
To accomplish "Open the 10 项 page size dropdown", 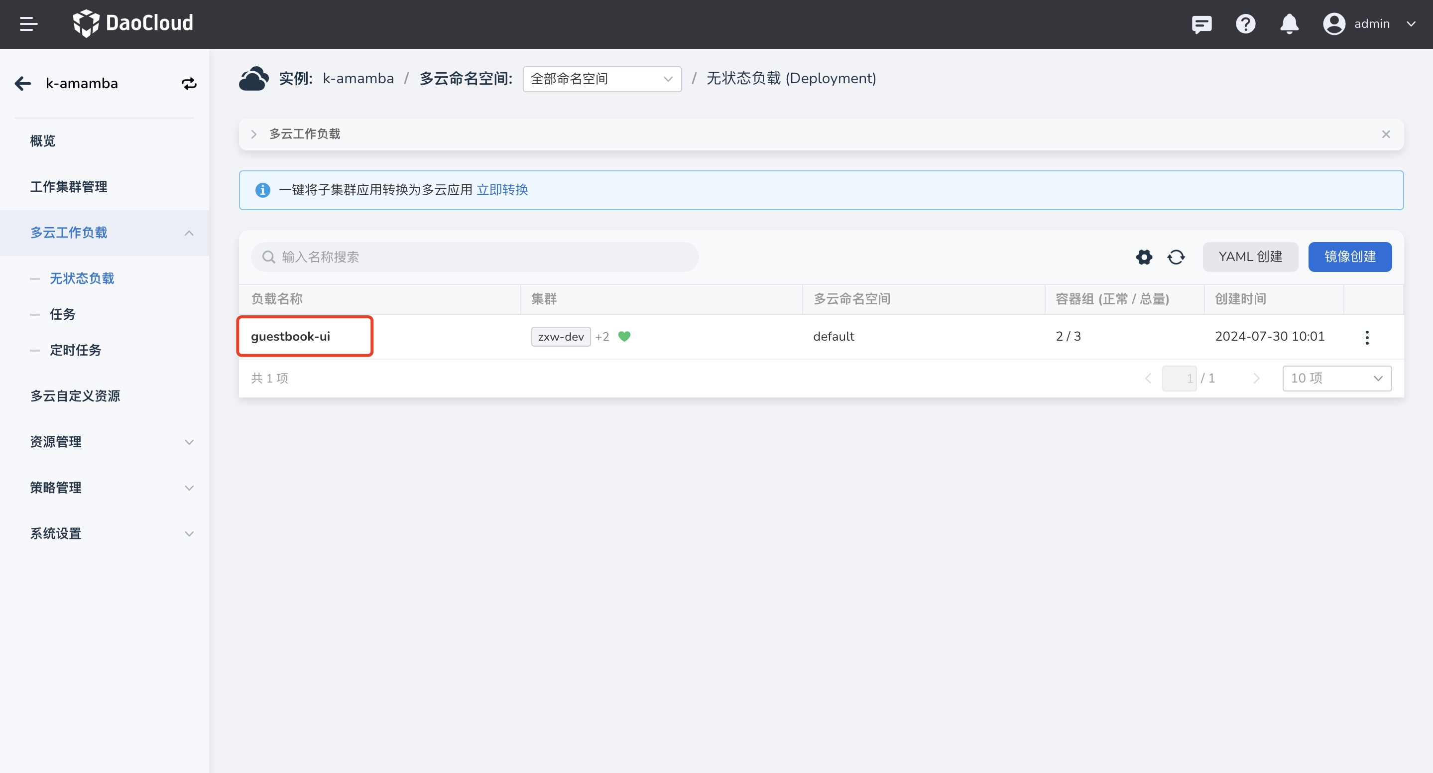I will [1336, 379].
